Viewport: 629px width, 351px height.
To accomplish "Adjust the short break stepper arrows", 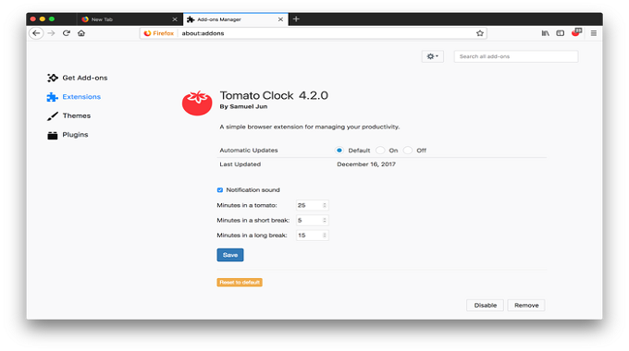I will pos(325,221).
